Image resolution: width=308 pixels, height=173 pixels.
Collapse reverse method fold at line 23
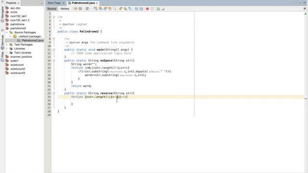54,93
